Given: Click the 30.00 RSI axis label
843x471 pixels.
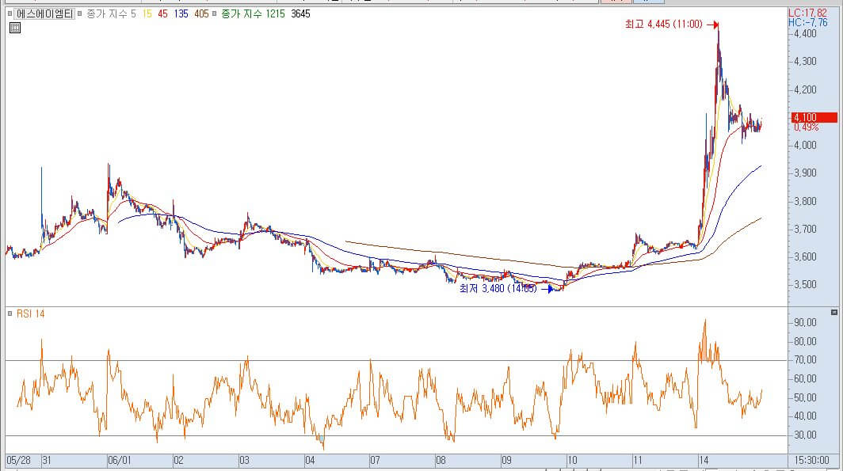Looking at the screenshot, I should [x=805, y=435].
